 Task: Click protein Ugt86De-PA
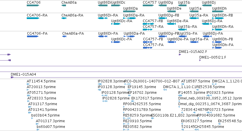click(x=172, y=42)
